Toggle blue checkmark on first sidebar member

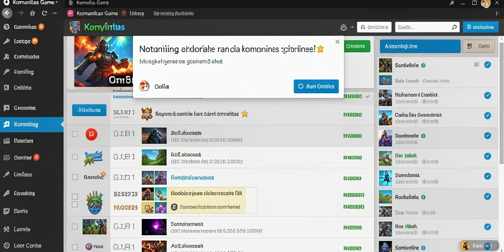pos(487,64)
